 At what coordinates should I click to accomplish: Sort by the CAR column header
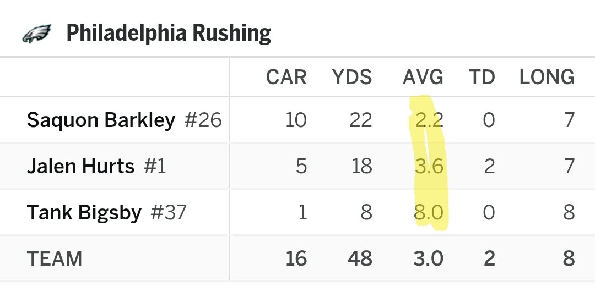[286, 78]
